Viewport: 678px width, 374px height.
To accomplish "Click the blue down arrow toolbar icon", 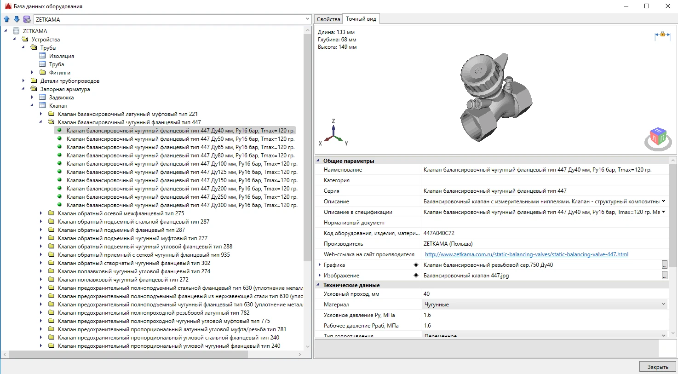I will [x=17, y=19].
